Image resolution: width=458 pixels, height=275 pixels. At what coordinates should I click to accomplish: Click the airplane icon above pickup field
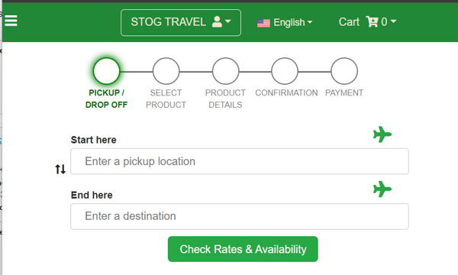tap(382, 134)
